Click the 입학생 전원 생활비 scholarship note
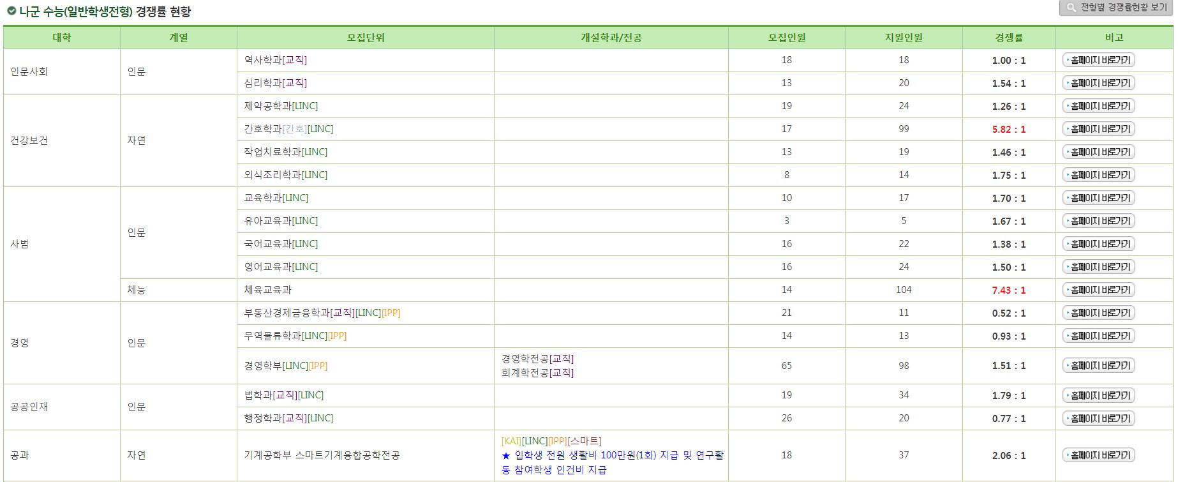 coord(613,462)
